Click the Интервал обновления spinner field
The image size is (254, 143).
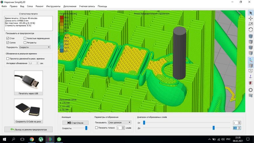coord(34,63)
